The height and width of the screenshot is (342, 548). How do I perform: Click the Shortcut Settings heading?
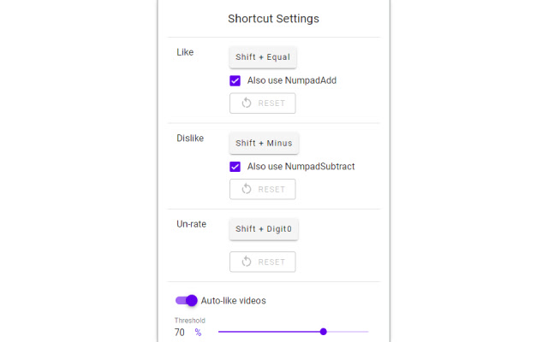[x=273, y=19]
